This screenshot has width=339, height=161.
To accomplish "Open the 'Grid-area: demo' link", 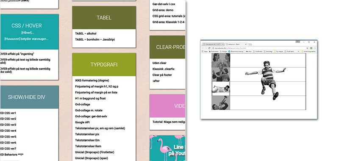I will (163, 10).
